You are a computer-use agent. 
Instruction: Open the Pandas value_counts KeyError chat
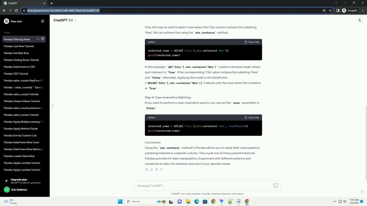point(24,80)
